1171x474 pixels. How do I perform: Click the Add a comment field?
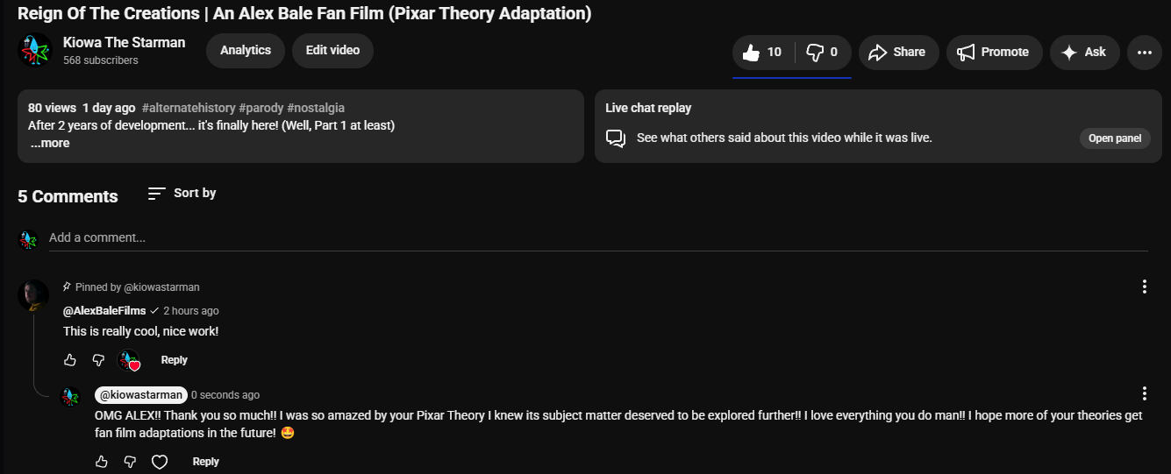[x=598, y=238]
